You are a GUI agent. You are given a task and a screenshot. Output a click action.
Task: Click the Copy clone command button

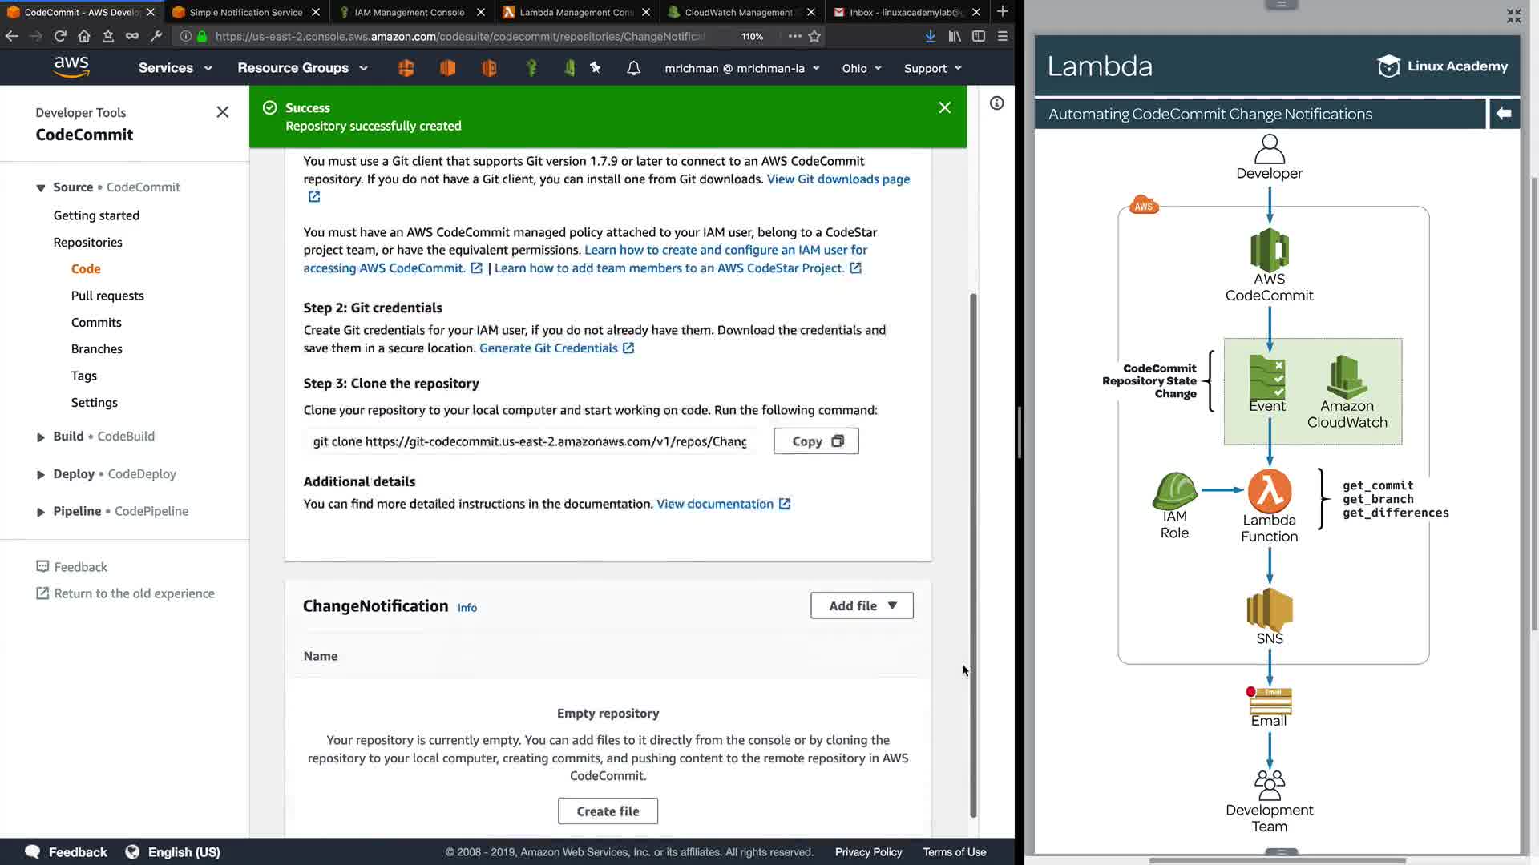click(816, 441)
